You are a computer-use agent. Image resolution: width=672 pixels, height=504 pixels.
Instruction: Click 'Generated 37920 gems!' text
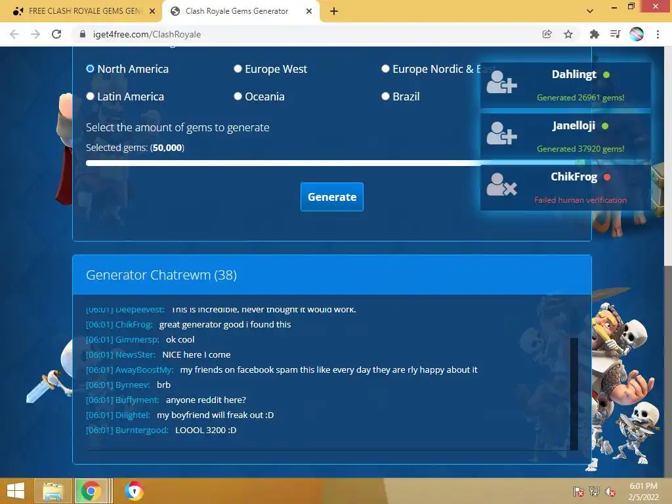pyautogui.click(x=580, y=149)
